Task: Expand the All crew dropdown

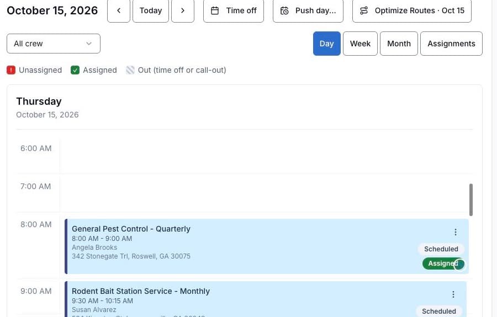Action: 53,44
